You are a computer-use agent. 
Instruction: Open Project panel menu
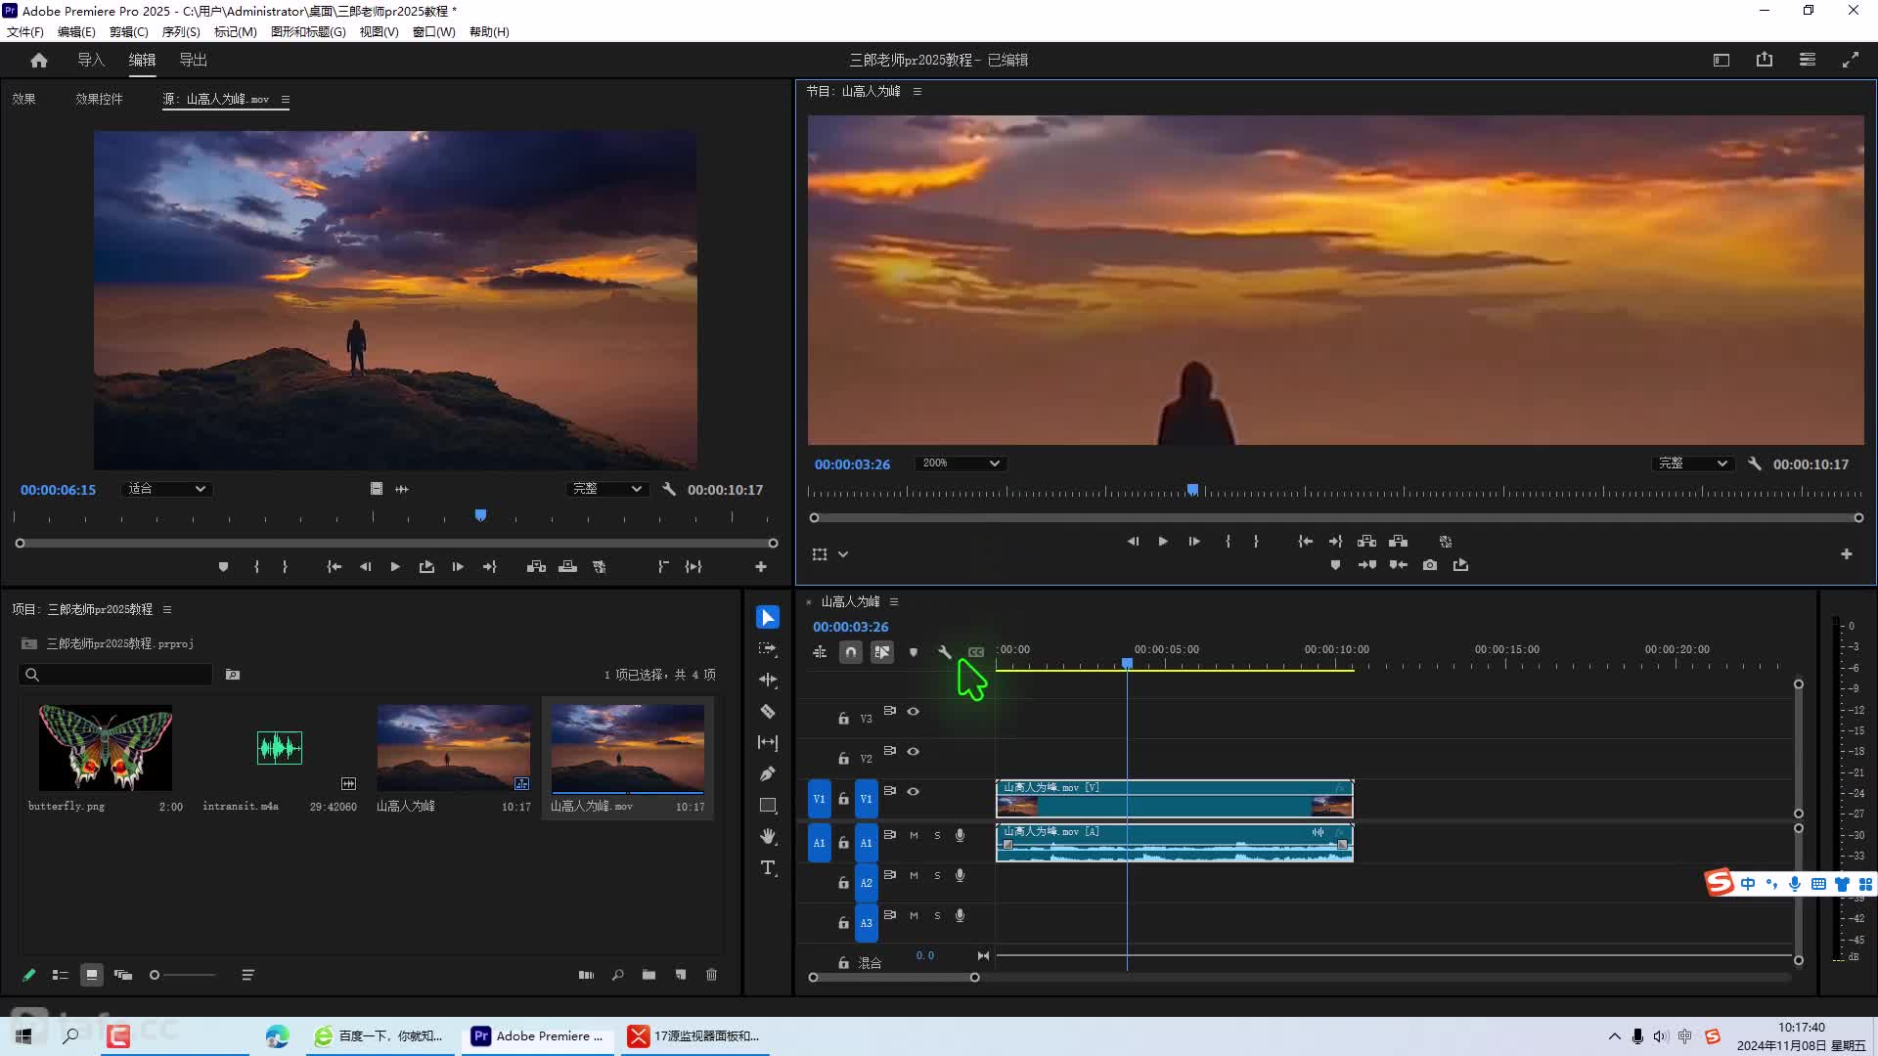[167, 610]
